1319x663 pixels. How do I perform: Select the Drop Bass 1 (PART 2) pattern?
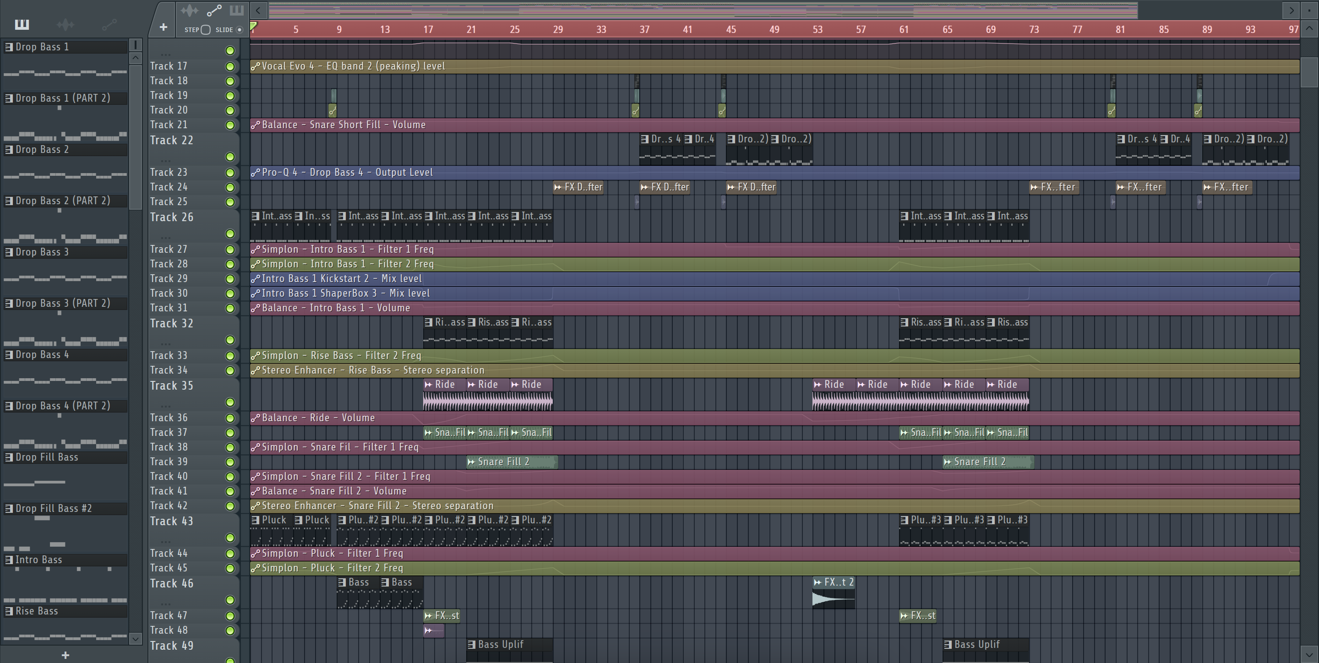pos(65,98)
